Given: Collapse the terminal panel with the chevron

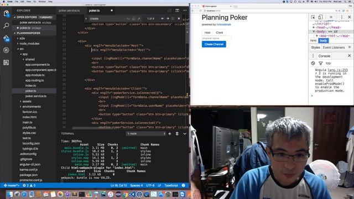Looking at the screenshot, I should pos(185,134).
